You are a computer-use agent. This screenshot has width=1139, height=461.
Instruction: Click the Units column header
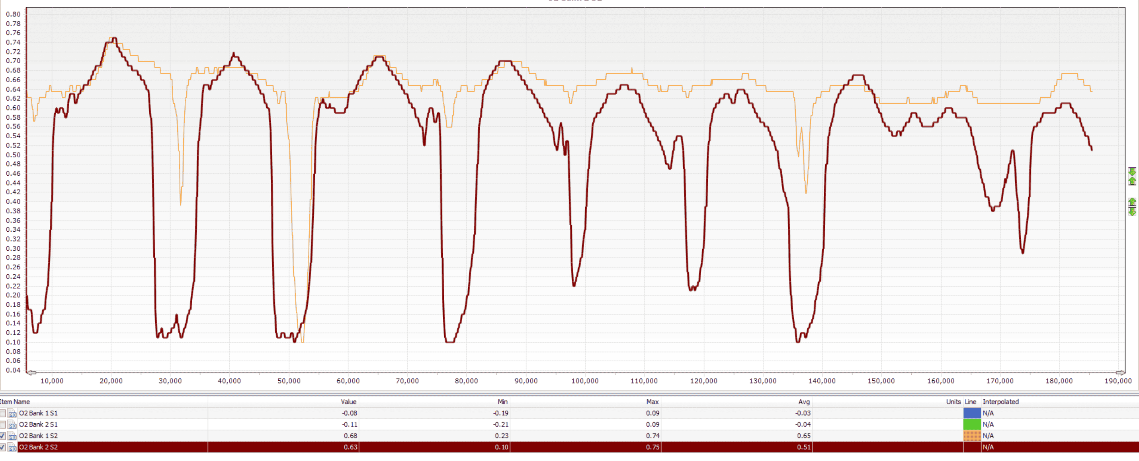coord(888,402)
